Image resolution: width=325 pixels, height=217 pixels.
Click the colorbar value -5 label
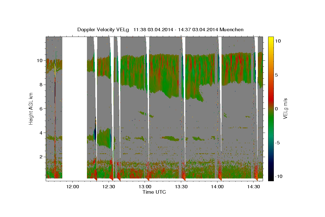click(x=278, y=143)
